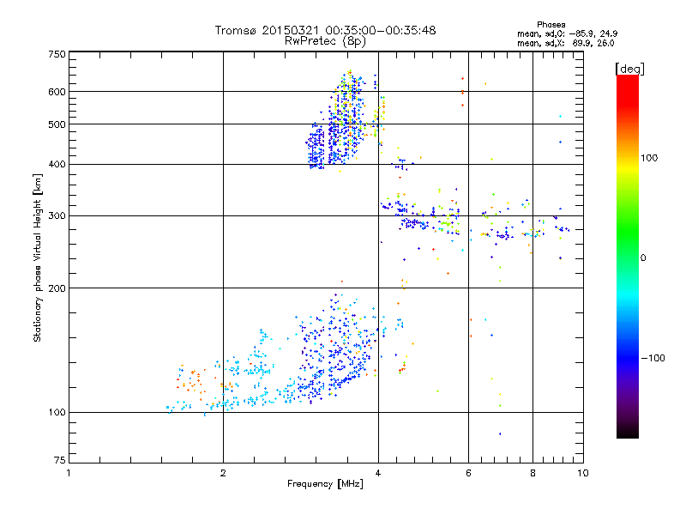Click the x-axis label '4'
The height and width of the screenshot is (515, 686).
point(378,473)
